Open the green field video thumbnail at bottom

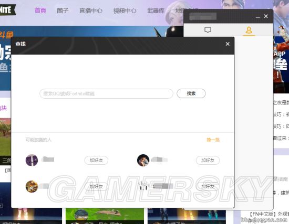(x=105, y=216)
